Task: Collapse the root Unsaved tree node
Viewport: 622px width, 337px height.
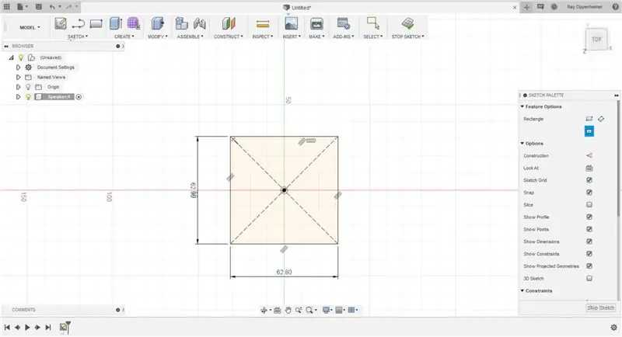Action: pos(11,57)
